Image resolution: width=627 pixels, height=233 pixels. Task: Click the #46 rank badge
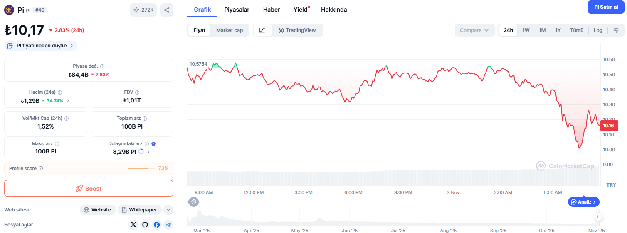[39, 10]
